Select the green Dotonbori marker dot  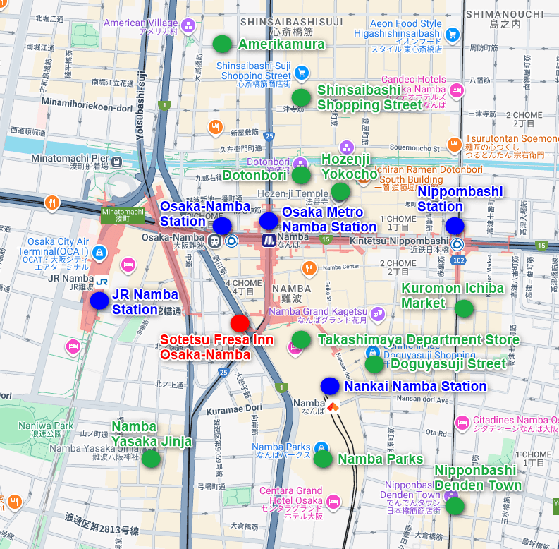(x=301, y=175)
